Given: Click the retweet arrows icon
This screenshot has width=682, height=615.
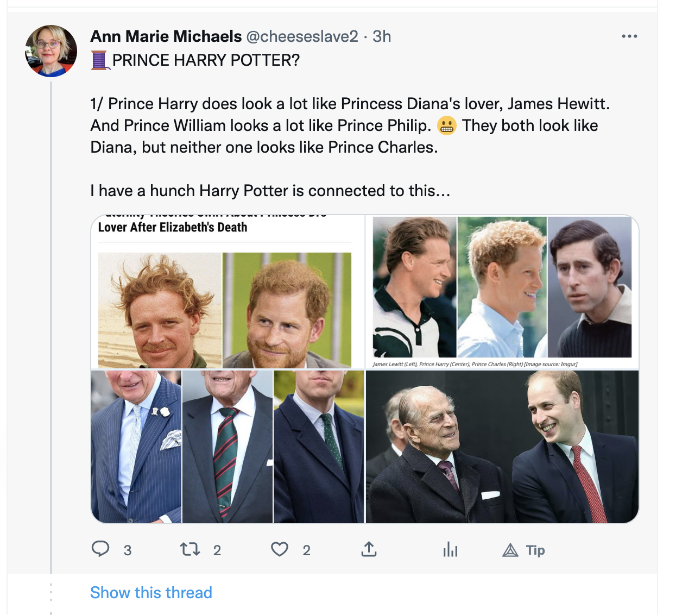Looking at the screenshot, I should (190, 550).
